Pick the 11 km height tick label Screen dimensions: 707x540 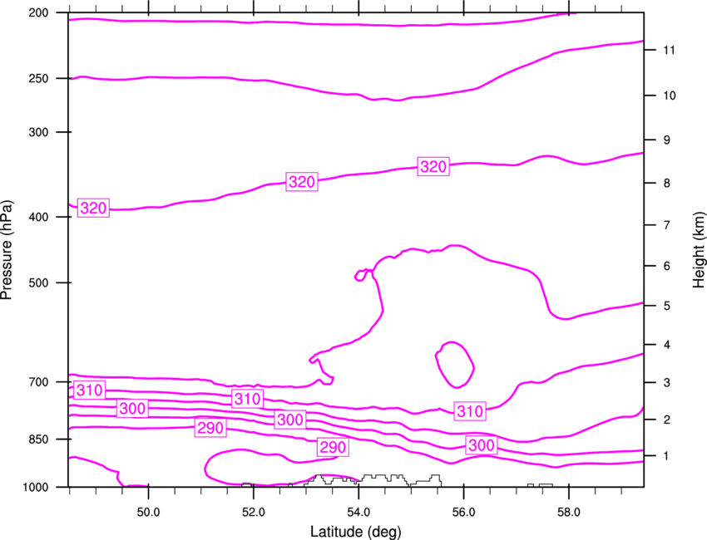pyautogui.click(x=670, y=50)
